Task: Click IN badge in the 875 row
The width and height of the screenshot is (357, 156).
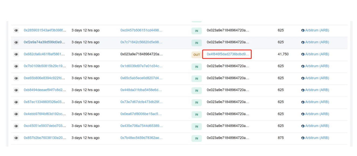Action: (x=197, y=138)
